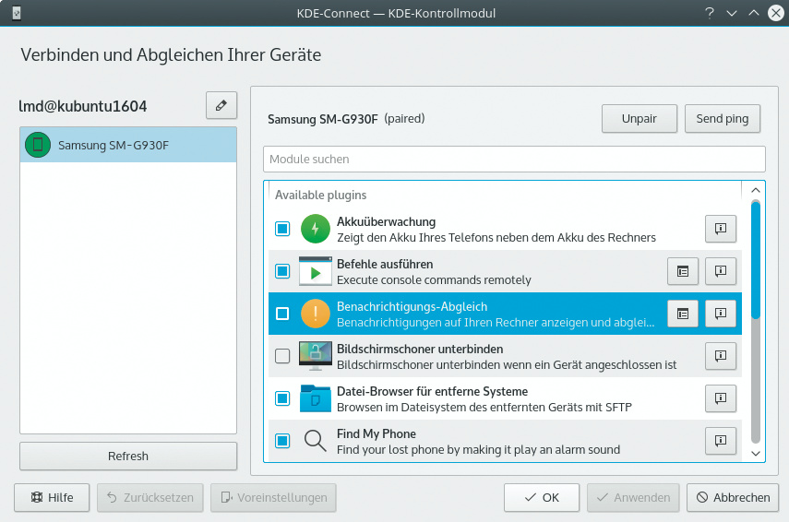This screenshot has height=522, width=789.
Task: Configure the Benachrichtigungs-Abgleich plugin
Action: pos(683,314)
